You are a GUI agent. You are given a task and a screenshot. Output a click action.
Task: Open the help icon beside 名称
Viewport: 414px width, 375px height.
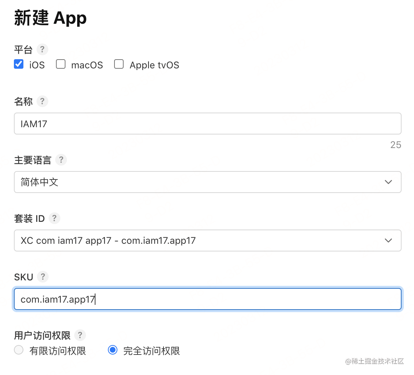point(42,101)
